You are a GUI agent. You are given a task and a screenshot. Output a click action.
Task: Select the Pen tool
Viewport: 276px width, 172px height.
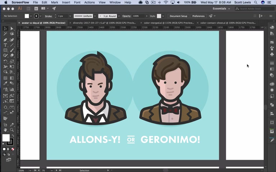coord(5,40)
